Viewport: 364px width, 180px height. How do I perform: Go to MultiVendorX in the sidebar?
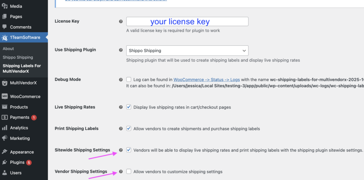[23, 83]
